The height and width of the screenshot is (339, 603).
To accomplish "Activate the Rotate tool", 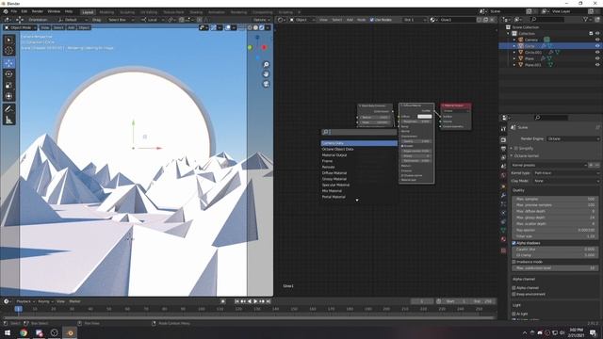I will point(9,74).
